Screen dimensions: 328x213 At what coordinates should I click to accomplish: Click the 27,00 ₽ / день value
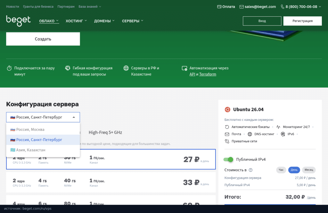305,178
